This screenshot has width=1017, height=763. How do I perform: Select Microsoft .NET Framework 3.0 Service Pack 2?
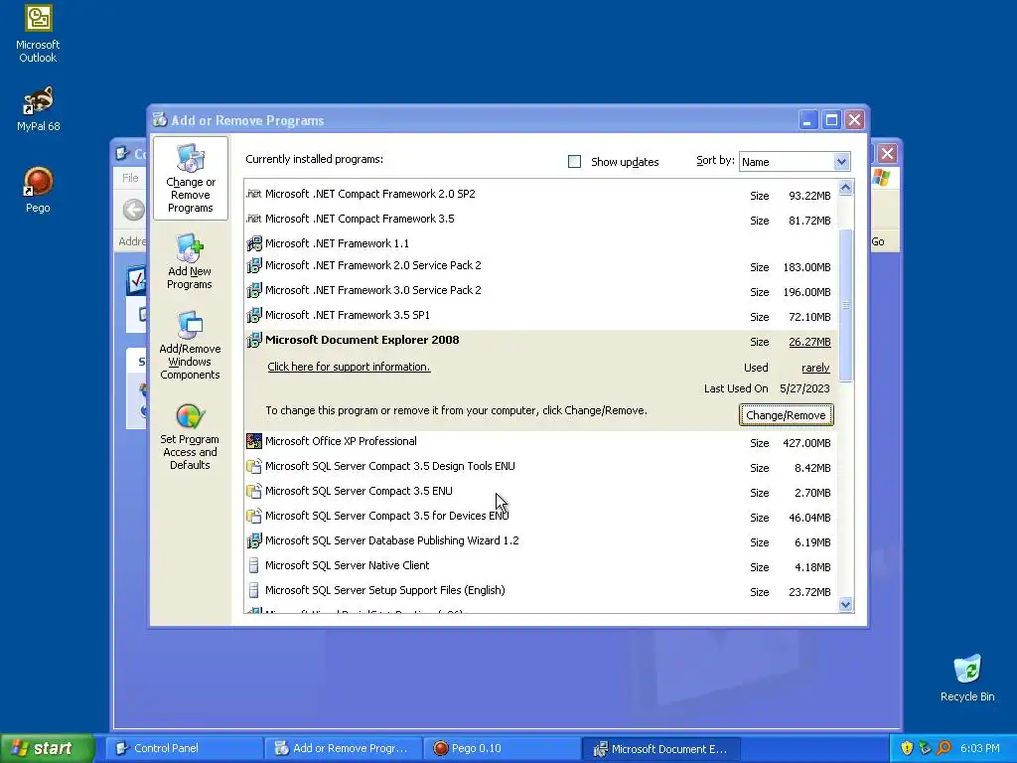coord(540,290)
